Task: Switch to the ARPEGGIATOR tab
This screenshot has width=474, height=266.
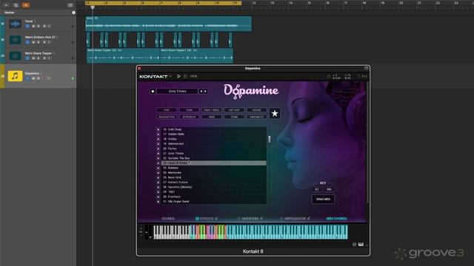Action: (x=295, y=219)
